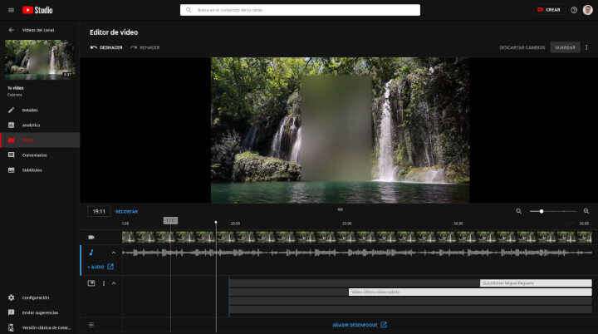Click the blur track icon at bottom
This screenshot has width=598, height=334.
(x=91, y=325)
